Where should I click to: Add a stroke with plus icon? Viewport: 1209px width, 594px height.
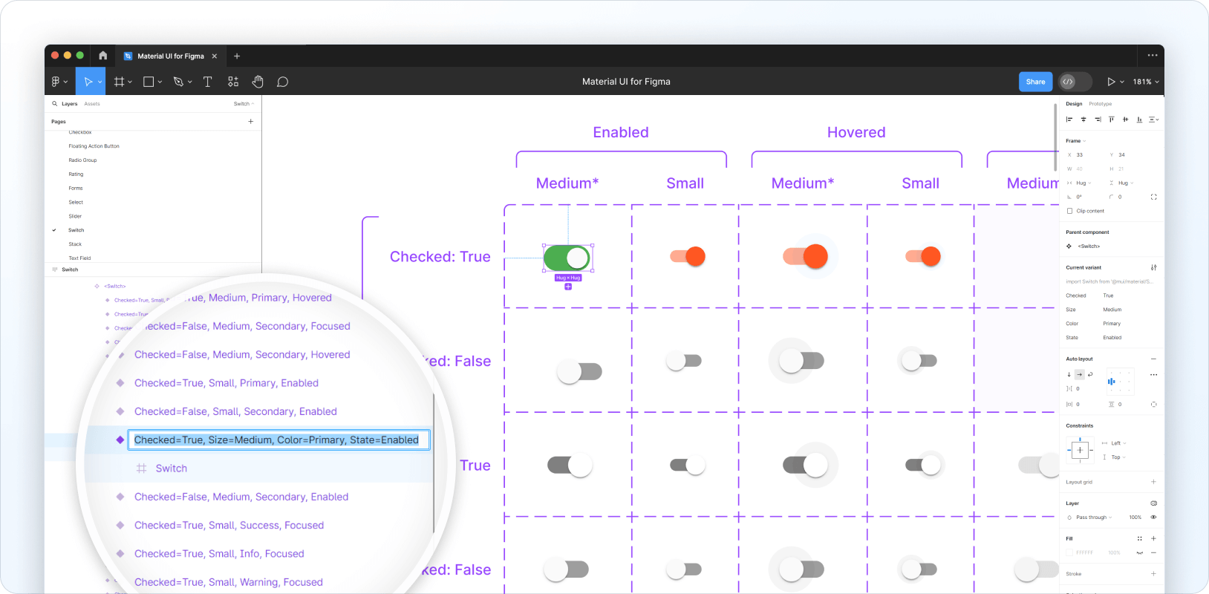(x=1153, y=574)
